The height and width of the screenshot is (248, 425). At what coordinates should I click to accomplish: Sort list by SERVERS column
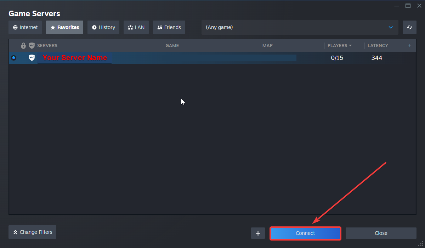pyautogui.click(x=47, y=46)
